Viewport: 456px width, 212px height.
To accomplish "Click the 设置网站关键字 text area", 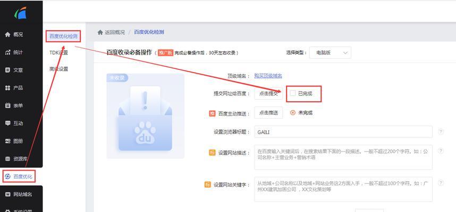I will point(343,189).
